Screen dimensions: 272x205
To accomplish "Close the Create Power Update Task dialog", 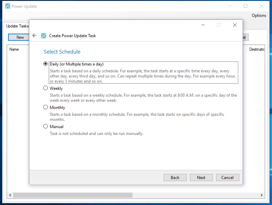I will click(x=235, y=25).
